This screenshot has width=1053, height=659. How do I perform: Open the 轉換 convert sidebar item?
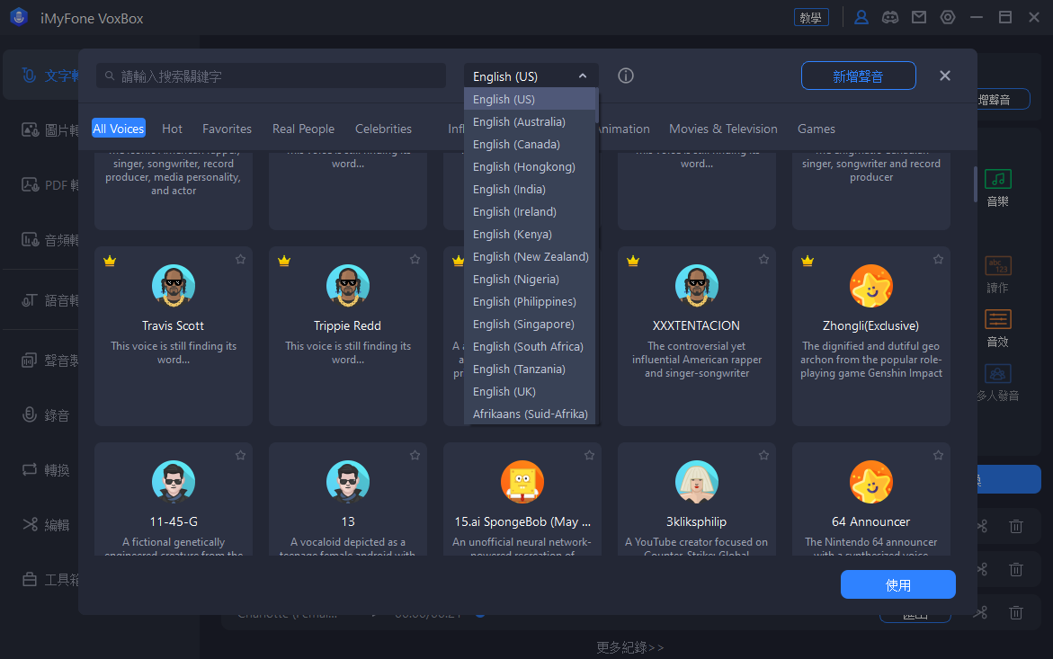(x=46, y=470)
